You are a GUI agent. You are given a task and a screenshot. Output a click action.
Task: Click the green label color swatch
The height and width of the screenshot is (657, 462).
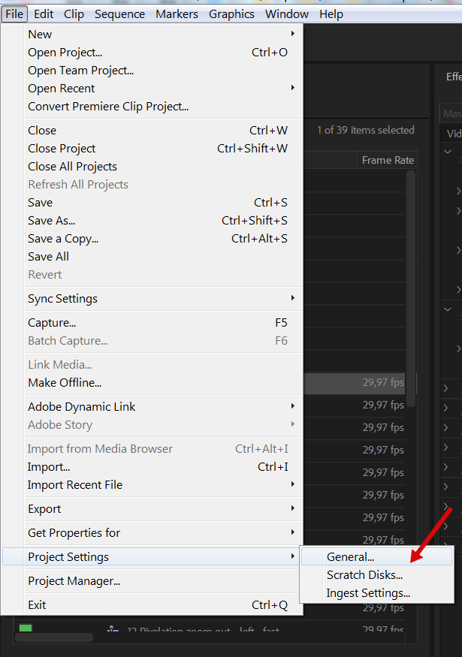coord(26,628)
